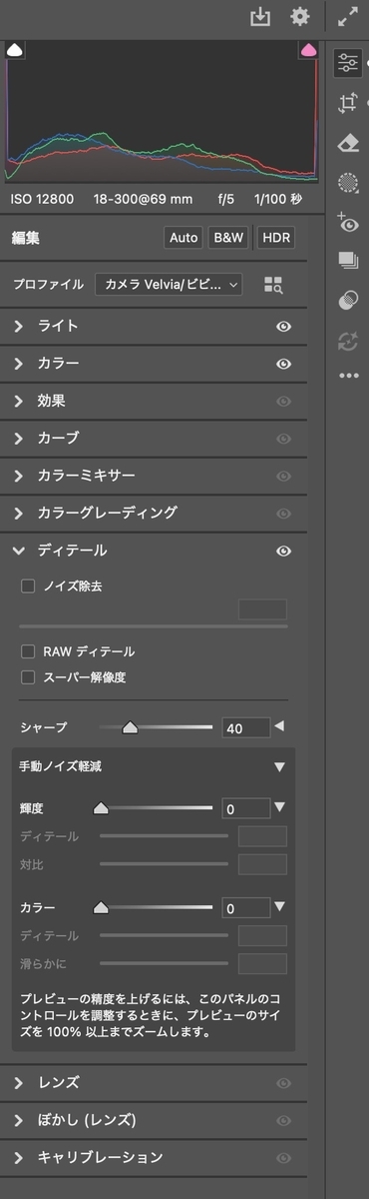
Task: Enable the ノイズ除去 checkbox
Action: point(28,587)
